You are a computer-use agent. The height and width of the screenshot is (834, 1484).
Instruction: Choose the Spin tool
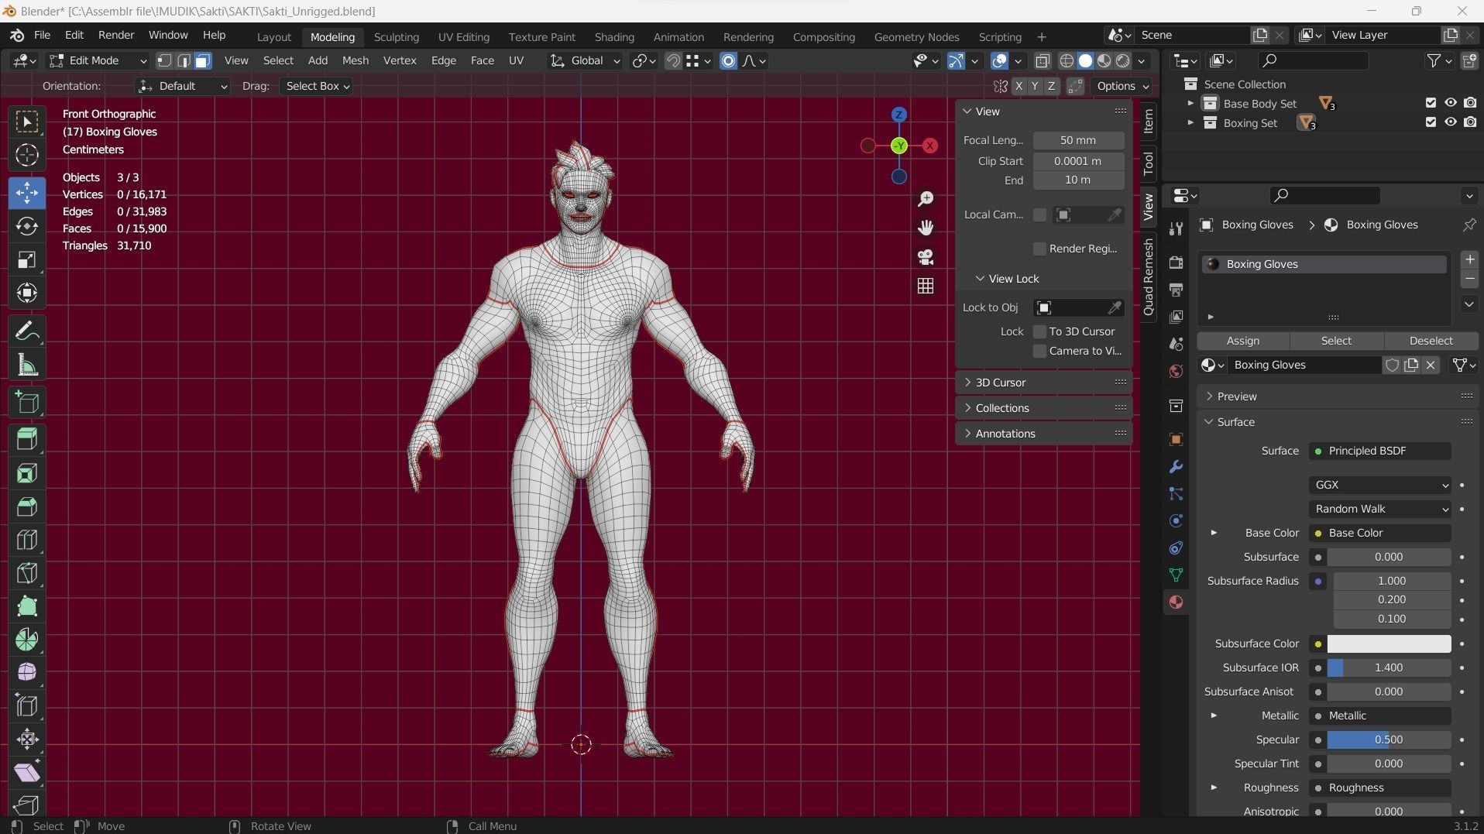(27, 640)
